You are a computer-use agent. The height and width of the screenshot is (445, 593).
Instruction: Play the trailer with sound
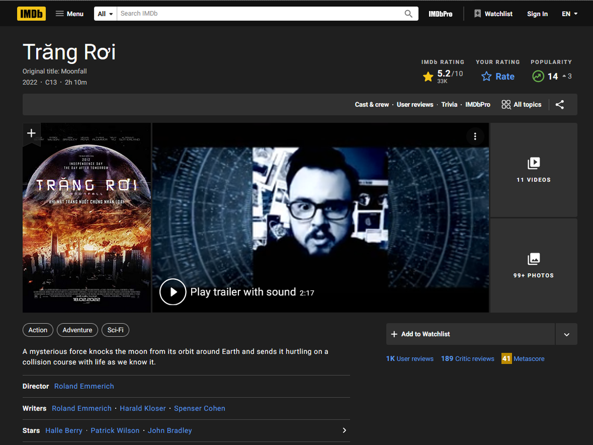pos(237,291)
